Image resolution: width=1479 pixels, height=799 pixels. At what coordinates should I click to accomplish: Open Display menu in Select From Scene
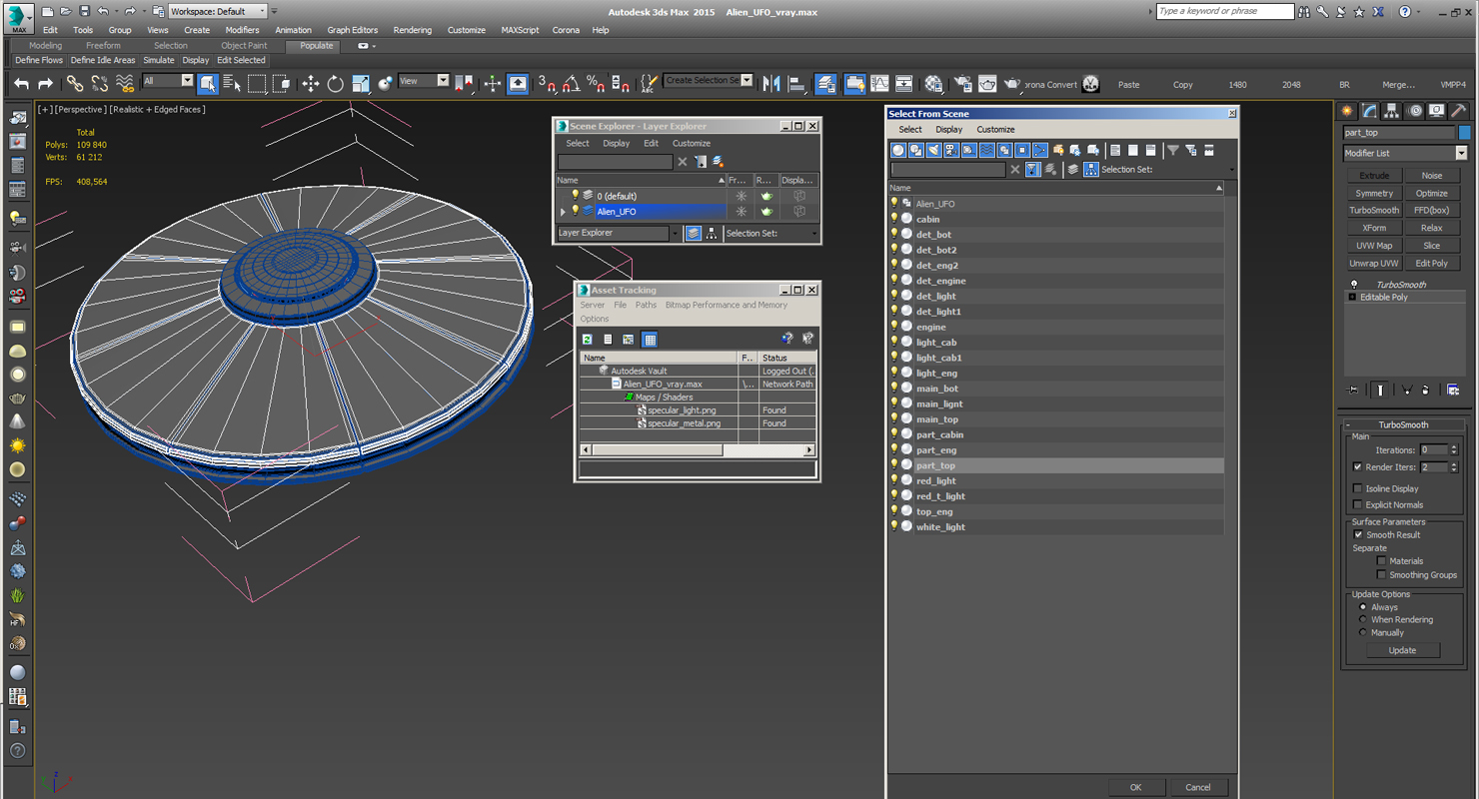tap(948, 129)
